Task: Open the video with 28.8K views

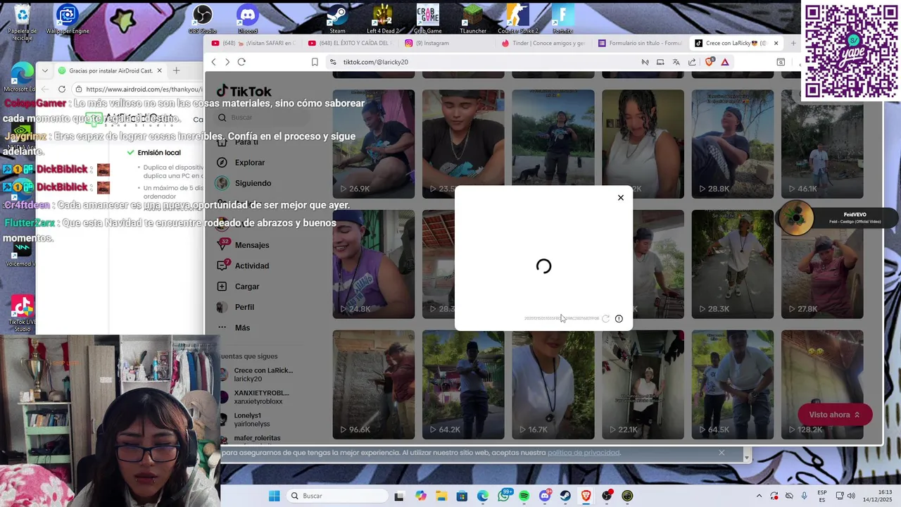Action: point(732,144)
